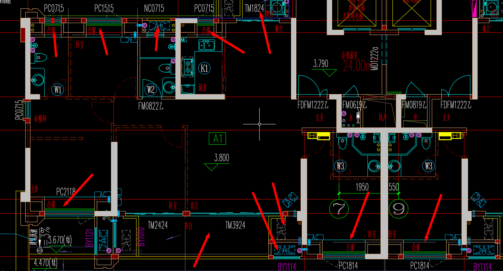Image resolution: width=503 pixels, height=271 pixels.
Task: Select the magenta BY1010 label
Action: click(x=141, y=238)
